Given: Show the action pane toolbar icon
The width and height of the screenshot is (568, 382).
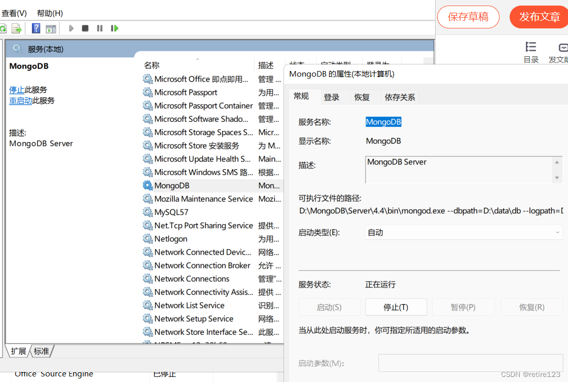Looking at the screenshot, I should (51, 28).
